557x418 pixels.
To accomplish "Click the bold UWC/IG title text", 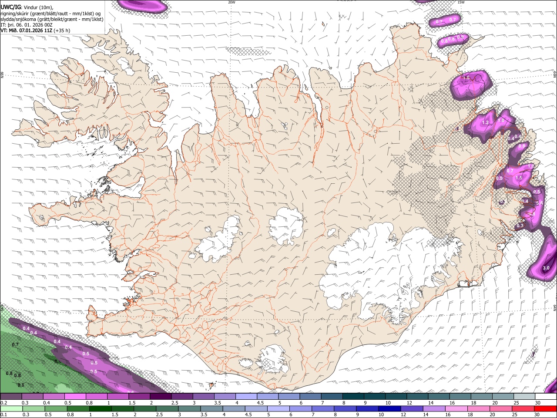I will (10, 7).
